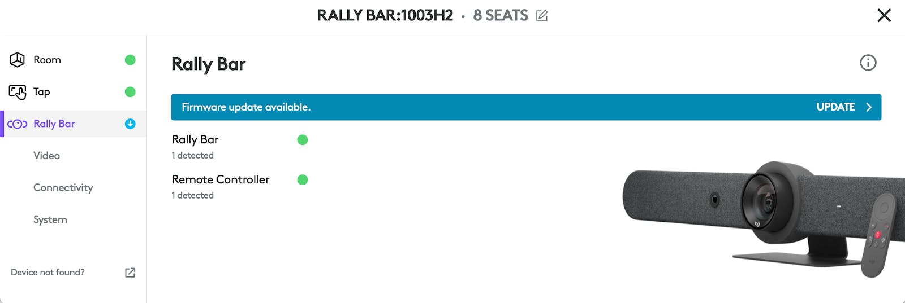905x303 pixels.
Task: Click the Firmware update available banner text
Action: tap(246, 107)
